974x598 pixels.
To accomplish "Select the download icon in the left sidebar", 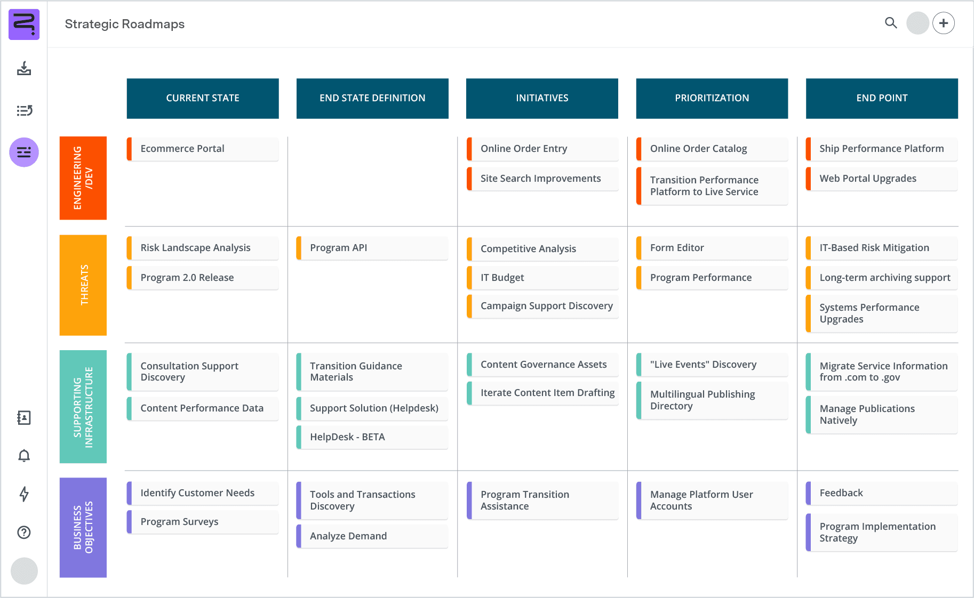I will pyautogui.click(x=24, y=69).
